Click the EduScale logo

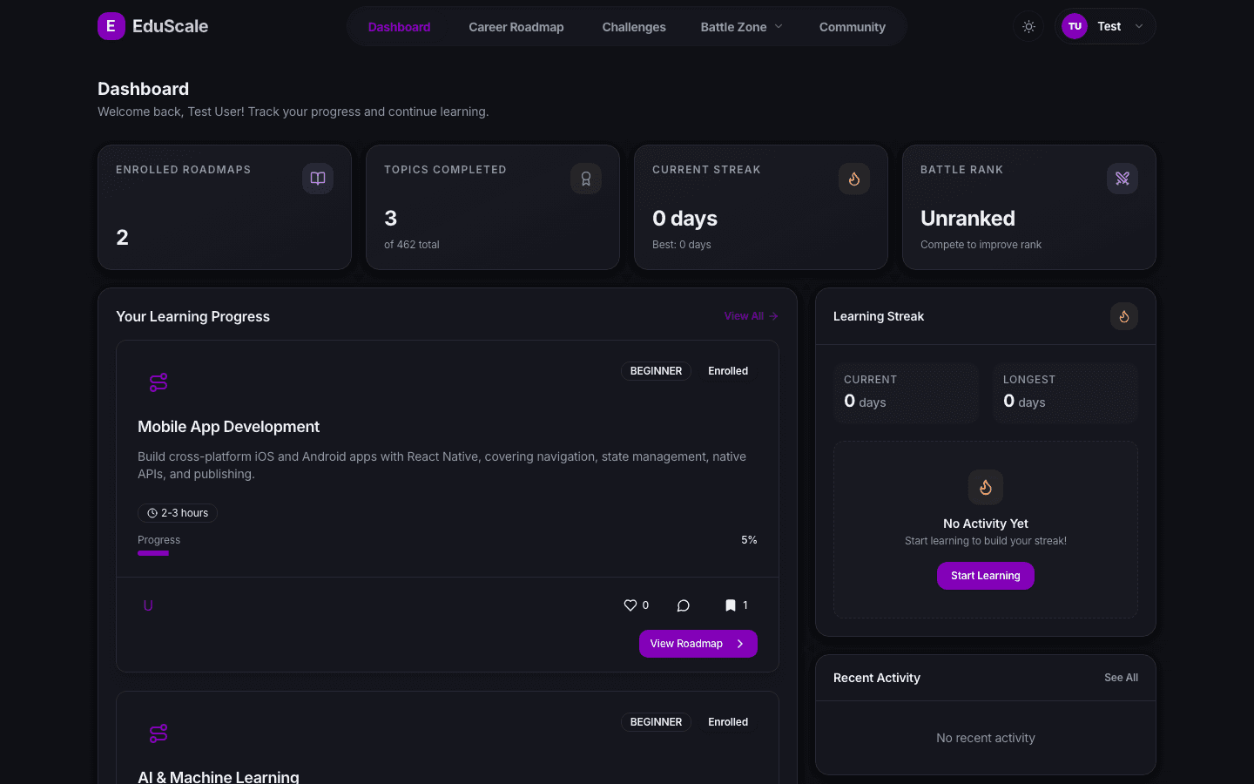[152, 26]
